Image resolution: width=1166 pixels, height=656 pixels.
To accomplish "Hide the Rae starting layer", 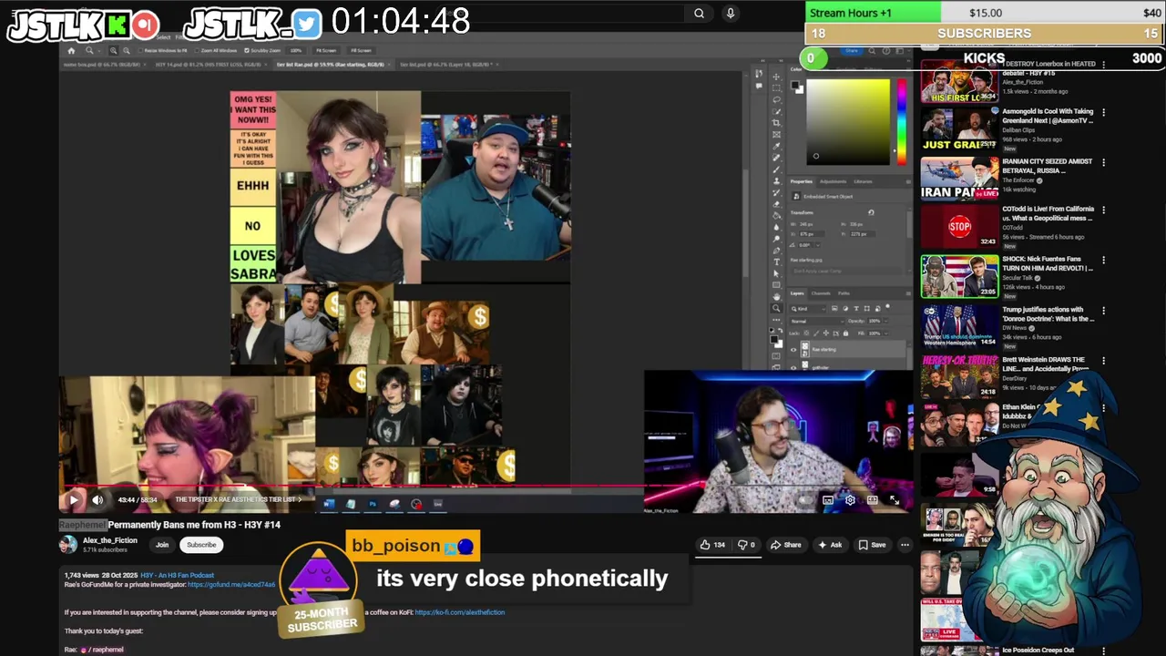I will (x=793, y=349).
